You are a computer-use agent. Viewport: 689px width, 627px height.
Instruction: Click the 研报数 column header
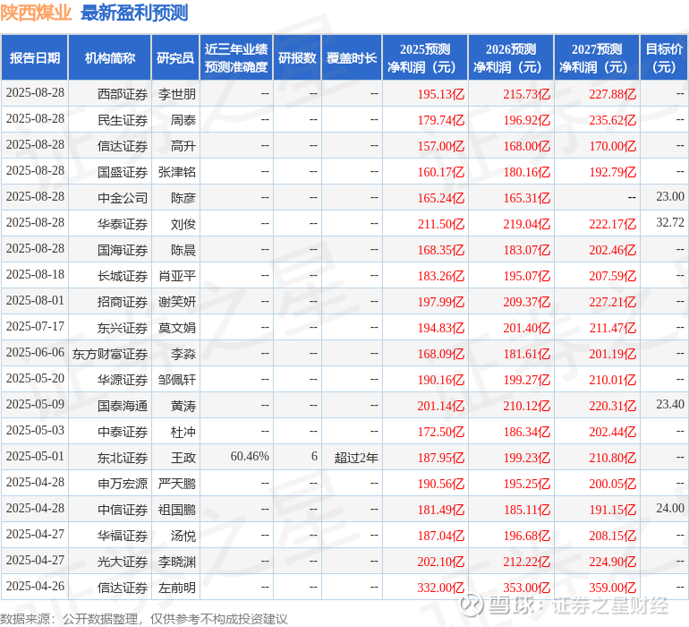[297, 58]
